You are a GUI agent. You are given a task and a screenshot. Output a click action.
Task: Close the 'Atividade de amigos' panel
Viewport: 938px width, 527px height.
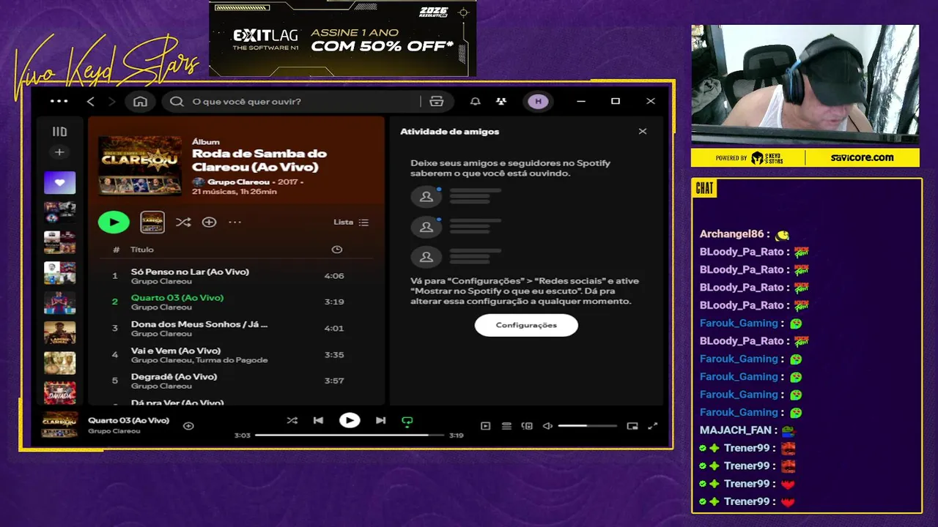click(x=643, y=132)
